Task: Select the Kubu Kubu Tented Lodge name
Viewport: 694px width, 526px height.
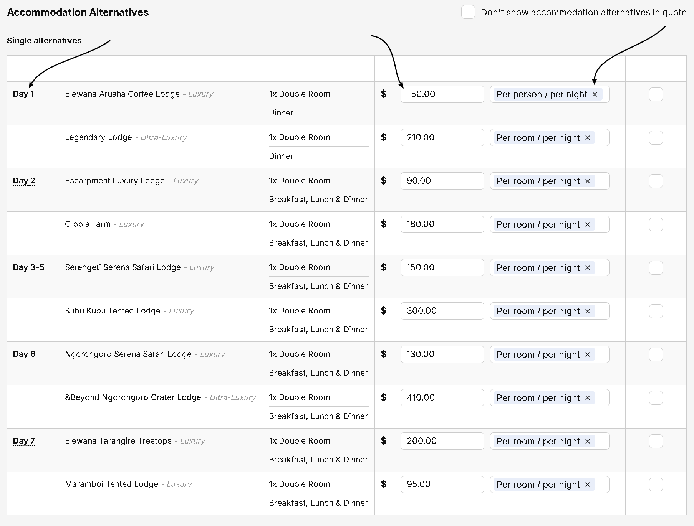Action: tap(113, 311)
